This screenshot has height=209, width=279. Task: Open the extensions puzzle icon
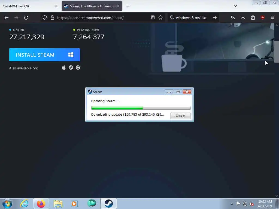(253, 18)
